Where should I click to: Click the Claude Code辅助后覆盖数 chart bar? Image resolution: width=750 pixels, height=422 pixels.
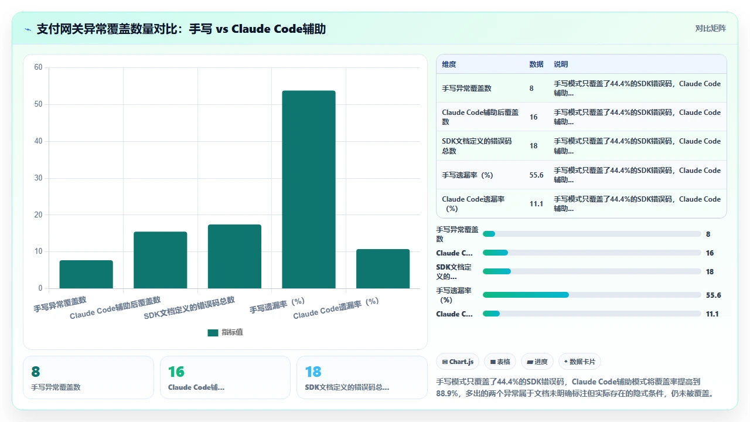tap(161, 260)
